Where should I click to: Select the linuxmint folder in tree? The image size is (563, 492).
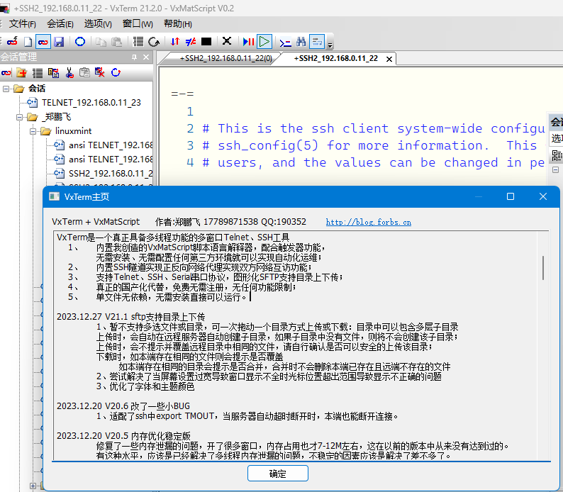pos(73,131)
